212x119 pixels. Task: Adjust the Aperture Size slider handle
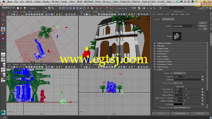(189, 92)
